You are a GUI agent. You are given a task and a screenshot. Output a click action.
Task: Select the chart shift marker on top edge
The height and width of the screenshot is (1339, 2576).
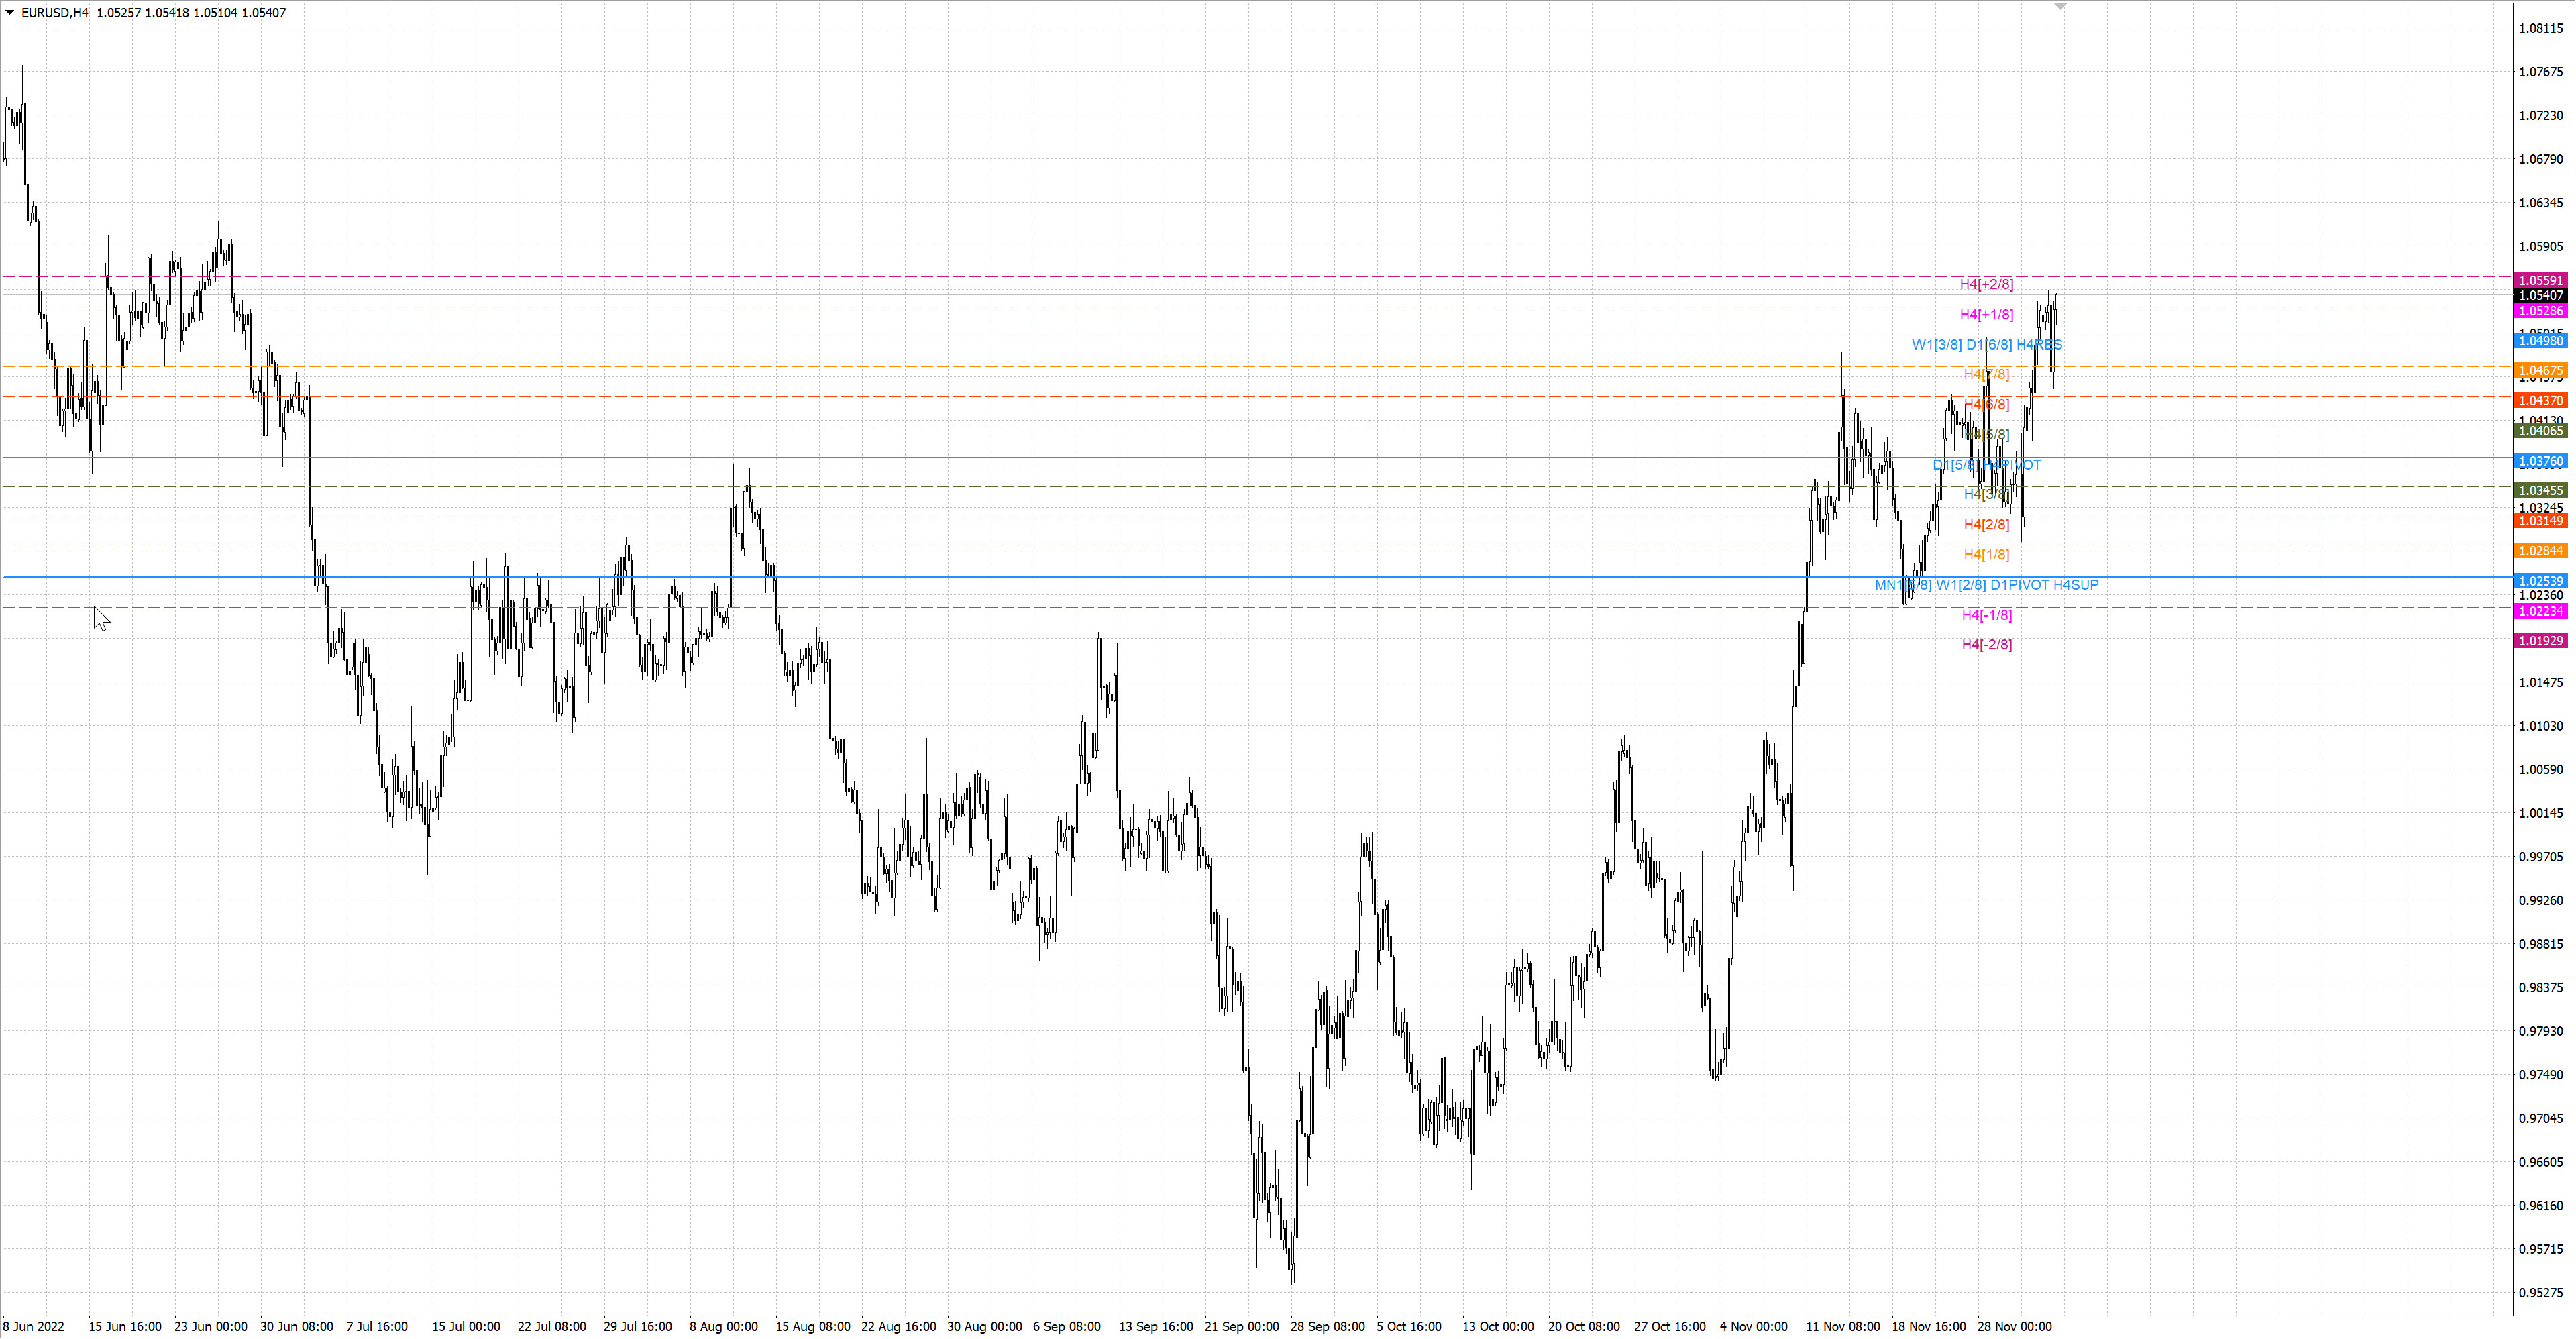point(2060,6)
